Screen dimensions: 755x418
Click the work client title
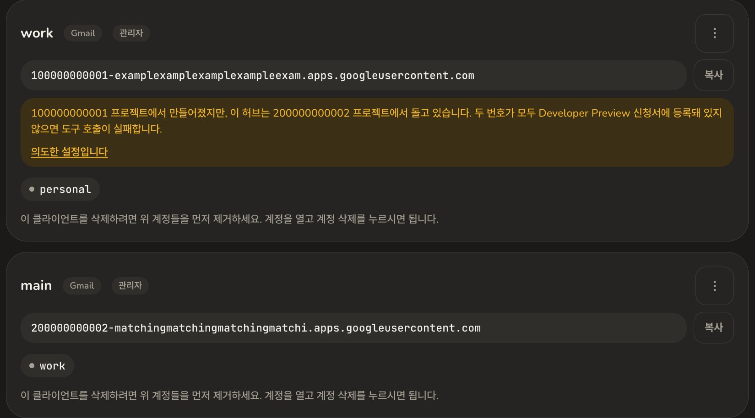point(37,33)
